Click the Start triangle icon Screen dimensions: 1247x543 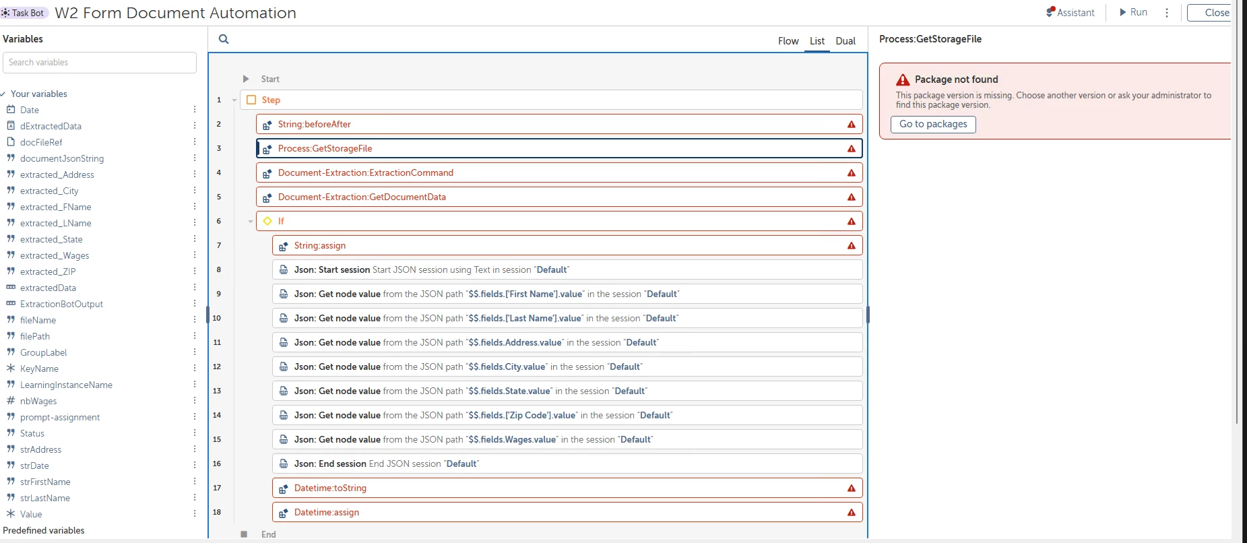click(x=246, y=79)
